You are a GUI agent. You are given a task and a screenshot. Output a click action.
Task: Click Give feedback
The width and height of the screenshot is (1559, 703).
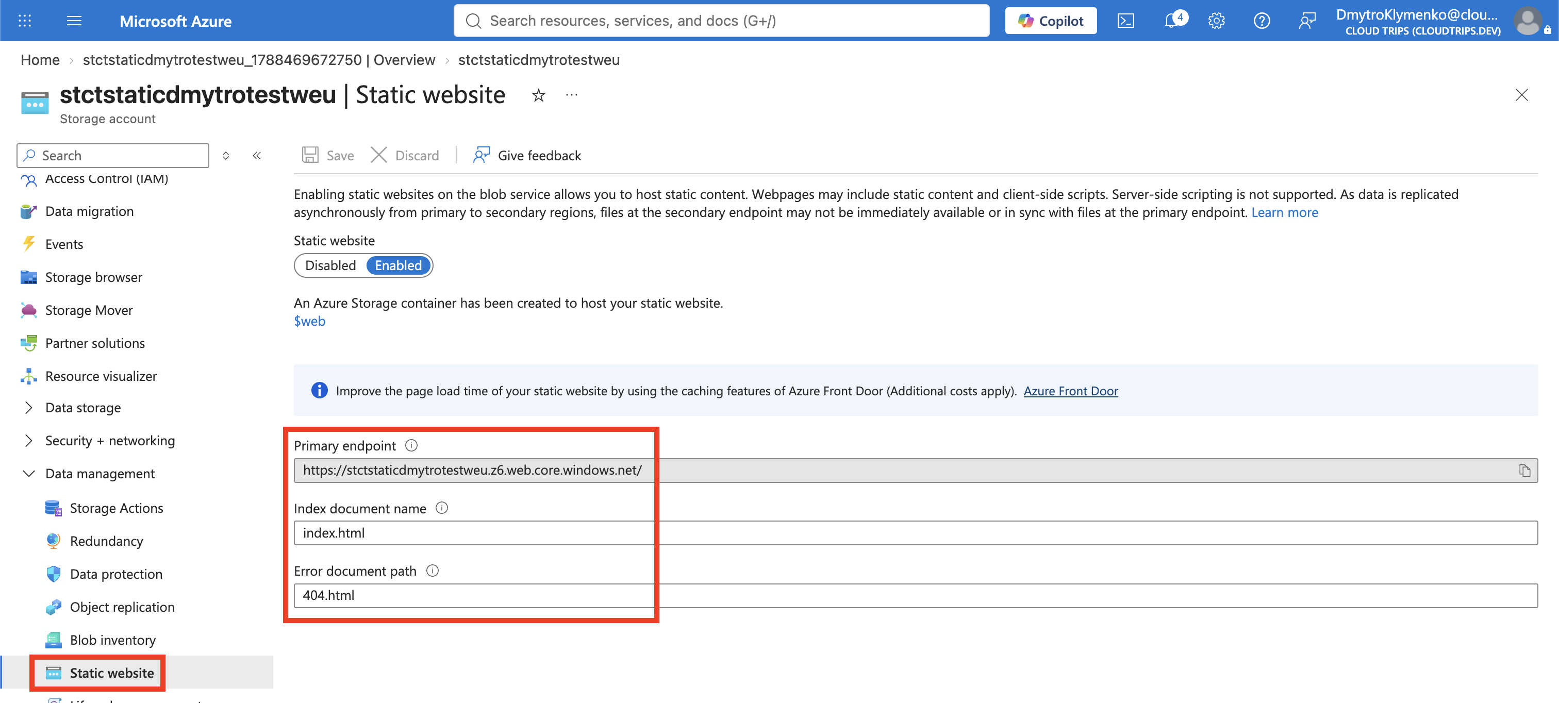click(x=526, y=156)
